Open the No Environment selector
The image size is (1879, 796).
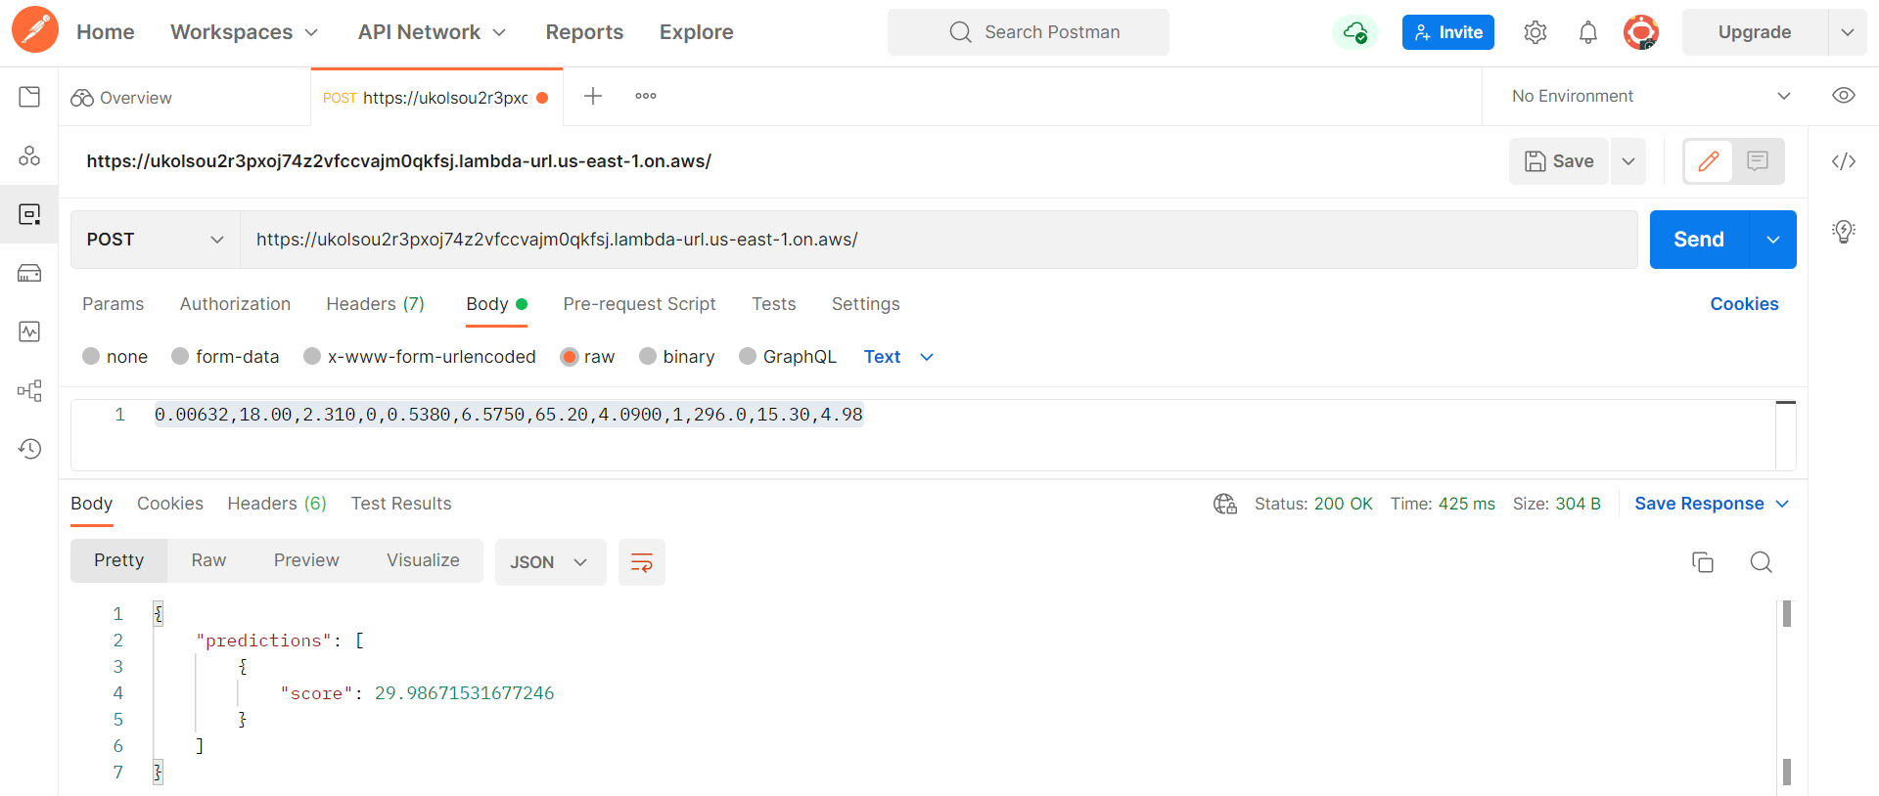click(x=1651, y=96)
